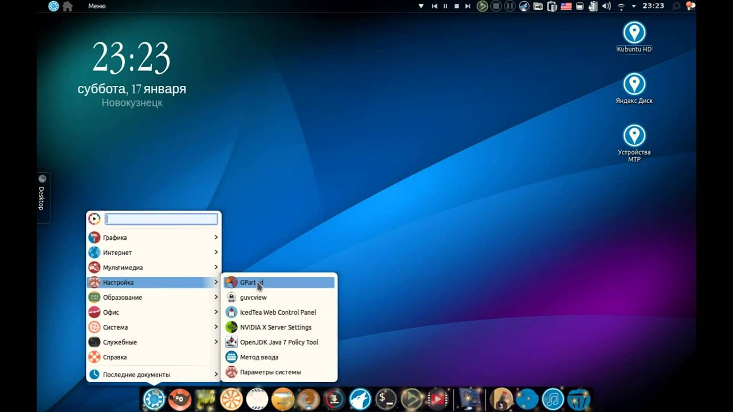Viewport: 733px width, 412px height.
Task: Launch guvcview from the submenu
Action: coord(279,297)
